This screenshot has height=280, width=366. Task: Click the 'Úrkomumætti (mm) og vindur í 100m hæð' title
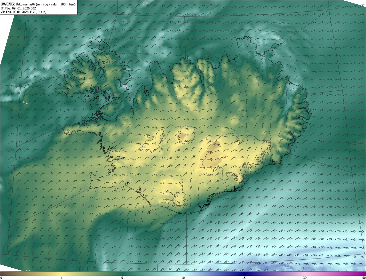click(46, 4)
